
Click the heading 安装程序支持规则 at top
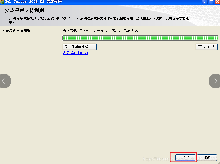[x=24, y=10]
